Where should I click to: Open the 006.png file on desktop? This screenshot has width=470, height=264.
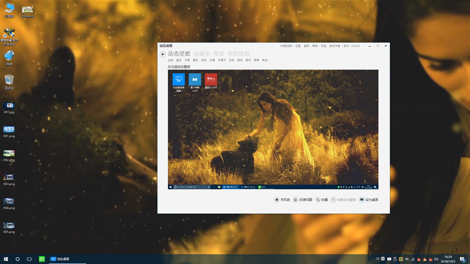(27, 9)
